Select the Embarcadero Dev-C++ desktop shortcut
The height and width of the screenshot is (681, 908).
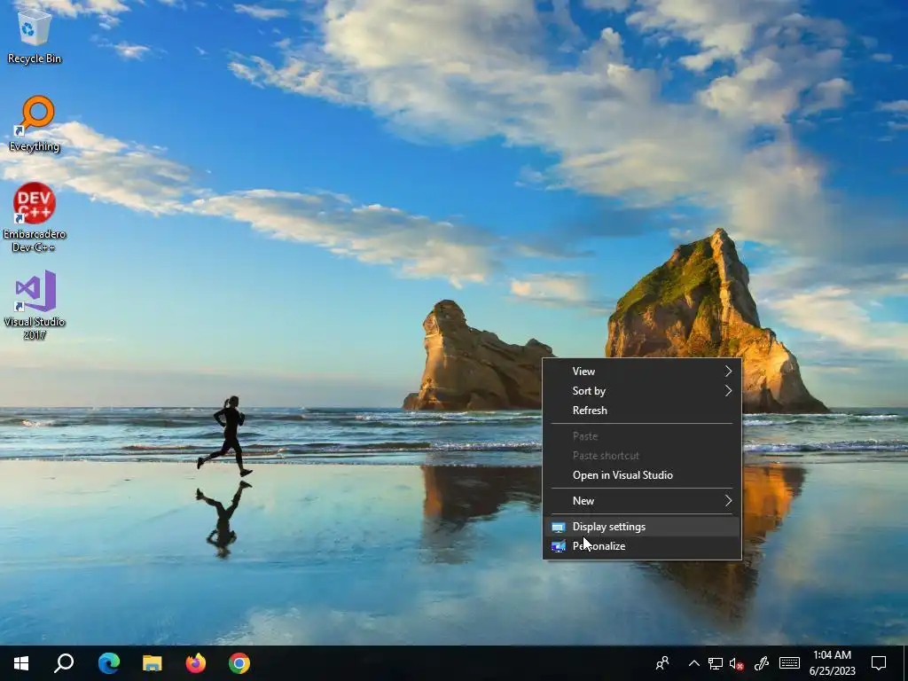tap(35, 217)
